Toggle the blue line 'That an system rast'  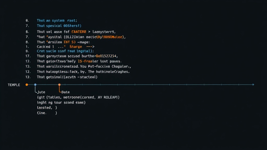click(x=57, y=20)
